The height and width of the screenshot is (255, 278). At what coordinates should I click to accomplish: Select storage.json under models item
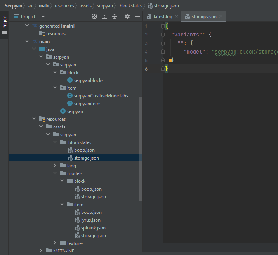tap(94, 236)
